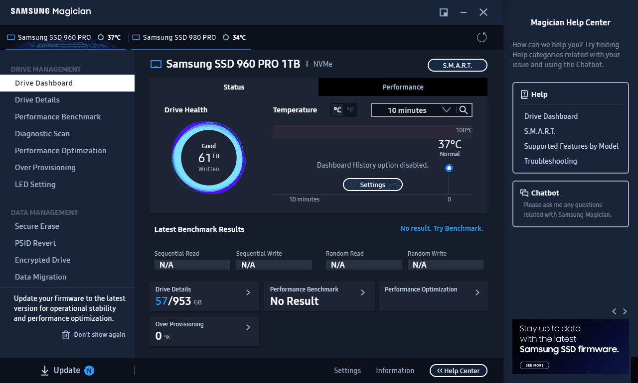The width and height of the screenshot is (638, 383).
Task: Open the S.M.A.R.T. button
Action: (457, 65)
